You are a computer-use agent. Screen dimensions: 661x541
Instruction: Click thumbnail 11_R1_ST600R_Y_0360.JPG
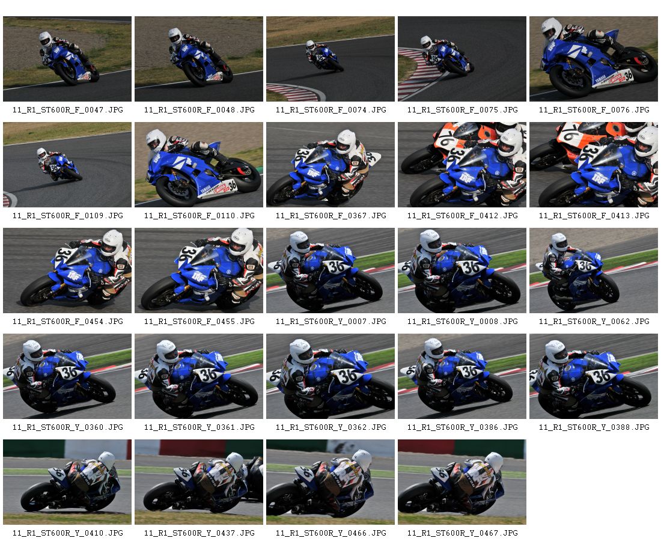coord(67,376)
